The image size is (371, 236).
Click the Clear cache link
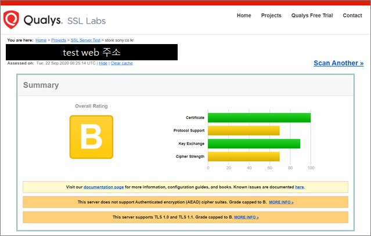(121, 63)
